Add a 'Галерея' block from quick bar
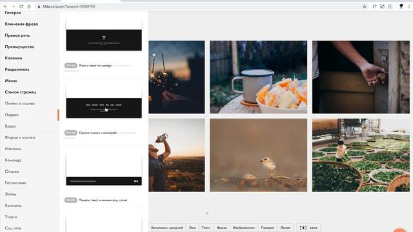The height and width of the screenshot is (232, 413). [268, 227]
